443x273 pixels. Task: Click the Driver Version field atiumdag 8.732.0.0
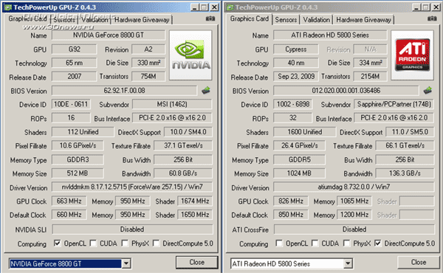(354, 187)
